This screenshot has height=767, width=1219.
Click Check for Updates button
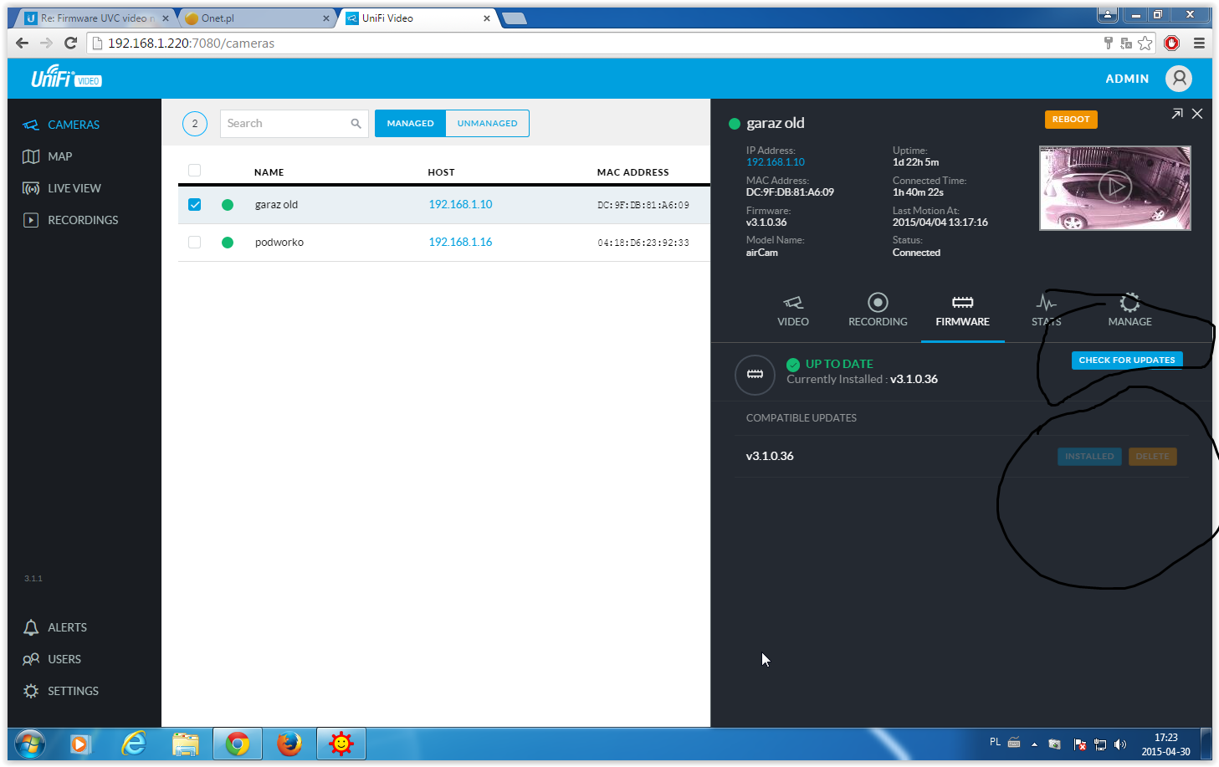[1127, 360]
